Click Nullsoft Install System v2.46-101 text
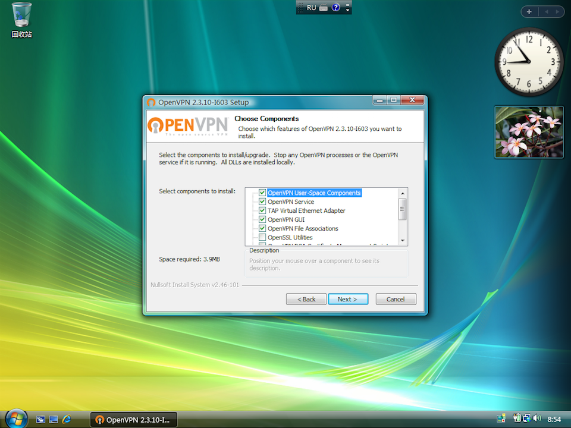 195,285
